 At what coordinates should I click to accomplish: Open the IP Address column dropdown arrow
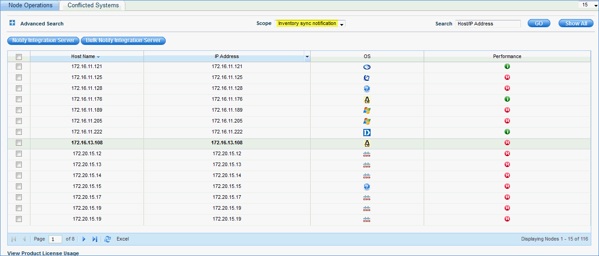(307, 57)
